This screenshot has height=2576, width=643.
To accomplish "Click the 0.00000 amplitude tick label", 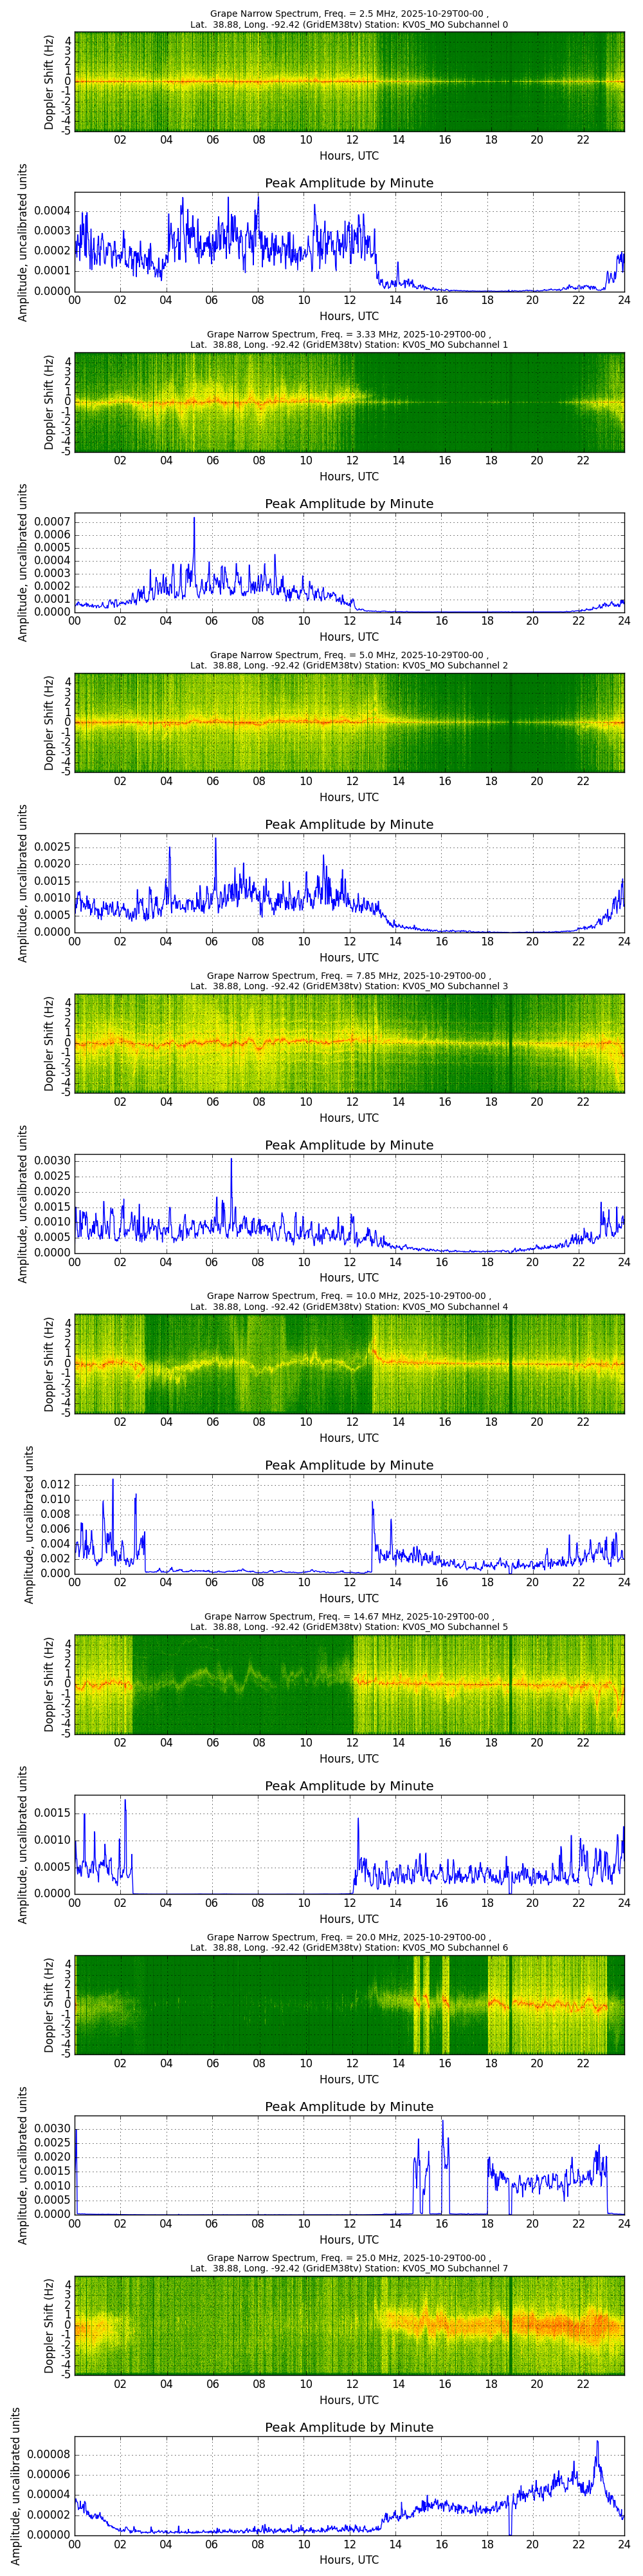I will (x=49, y=2535).
